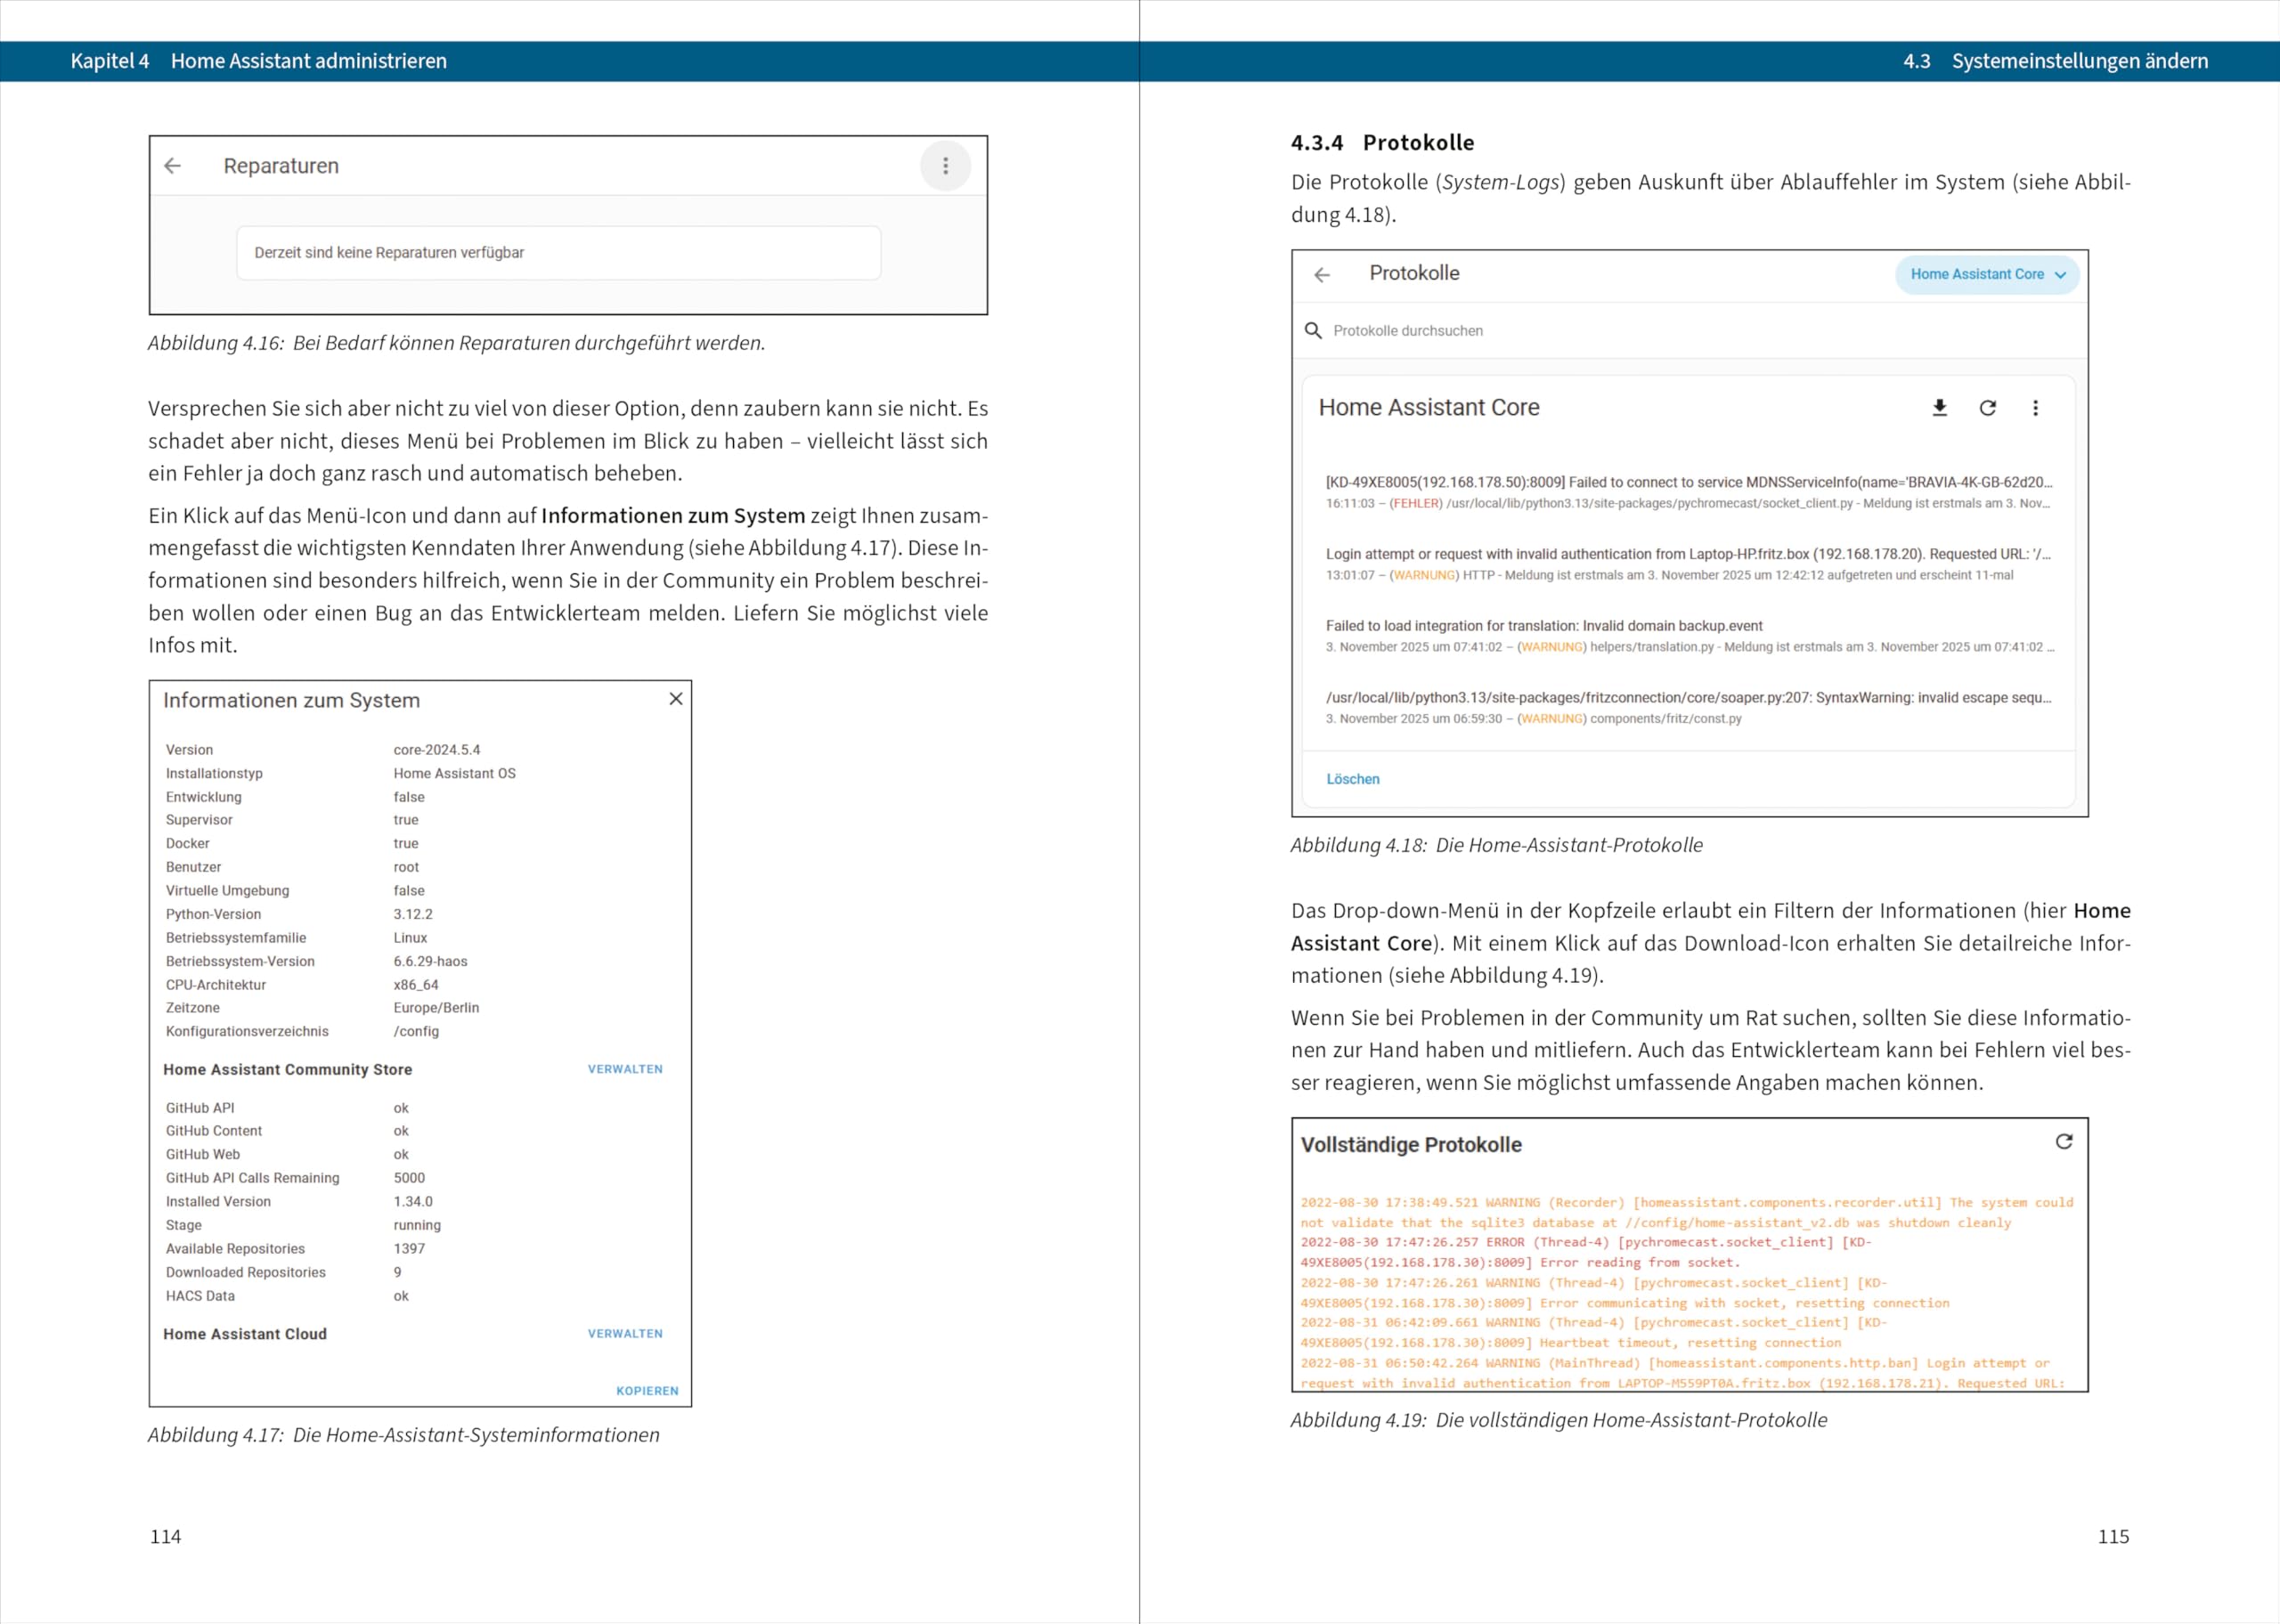Image resolution: width=2280 pixels, height=1624 pixels.
Task: Click the Installationstyp value Home Assistant OS
Action: (x=455, y=774)
